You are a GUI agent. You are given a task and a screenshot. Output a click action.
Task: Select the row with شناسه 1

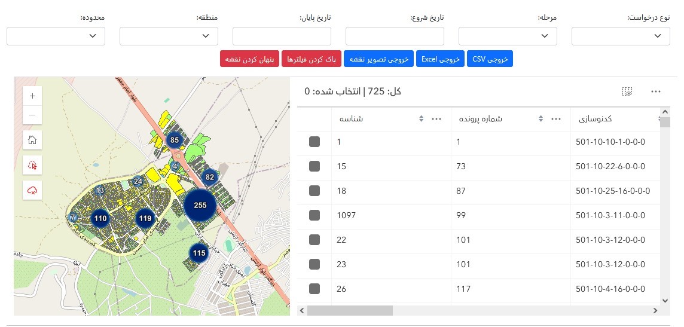[x=314, y=142]
